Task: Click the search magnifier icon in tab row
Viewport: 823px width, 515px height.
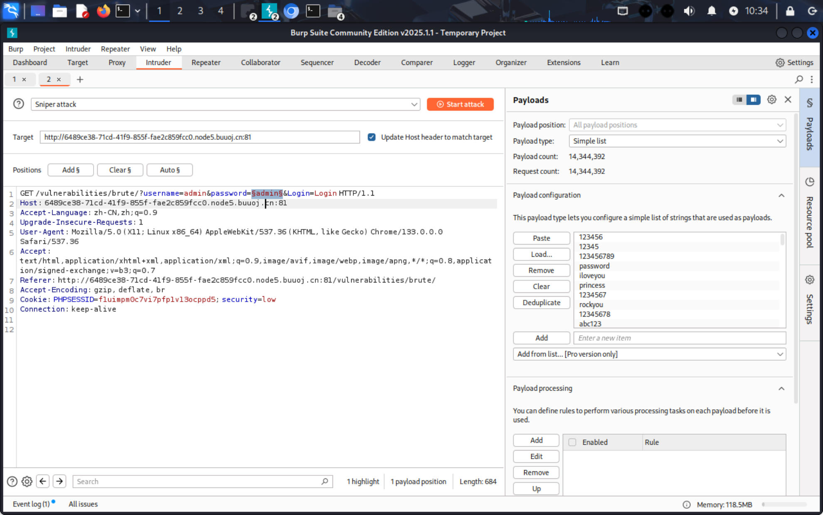Action: (798, 79)
